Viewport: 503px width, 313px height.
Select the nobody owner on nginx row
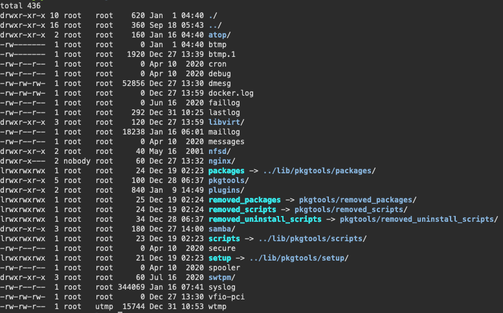(x=76, y=161)
